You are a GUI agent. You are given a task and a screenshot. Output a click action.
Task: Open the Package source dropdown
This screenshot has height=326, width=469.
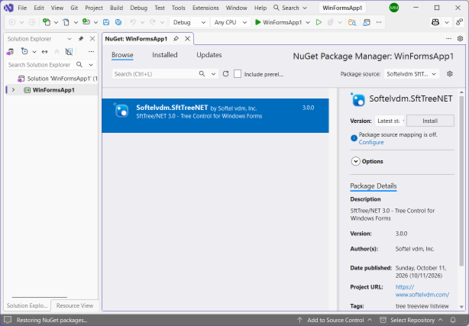click(411, 74)
